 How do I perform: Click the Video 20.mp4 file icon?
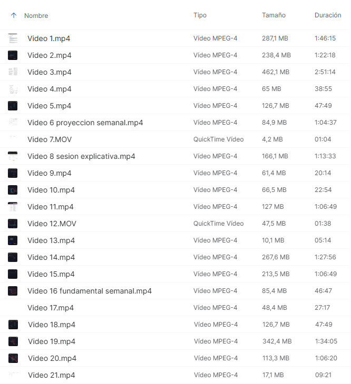click(x=14, y=358)
